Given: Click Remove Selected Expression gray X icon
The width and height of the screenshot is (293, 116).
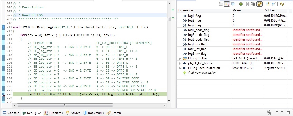Looking at the screenshot, I should click(247, 4).
